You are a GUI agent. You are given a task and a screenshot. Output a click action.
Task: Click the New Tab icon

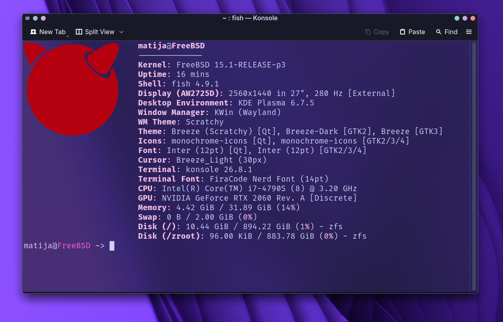(33, 32)
